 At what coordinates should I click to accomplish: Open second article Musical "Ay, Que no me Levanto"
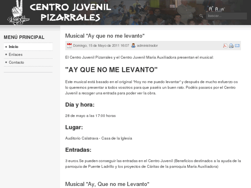107,184
